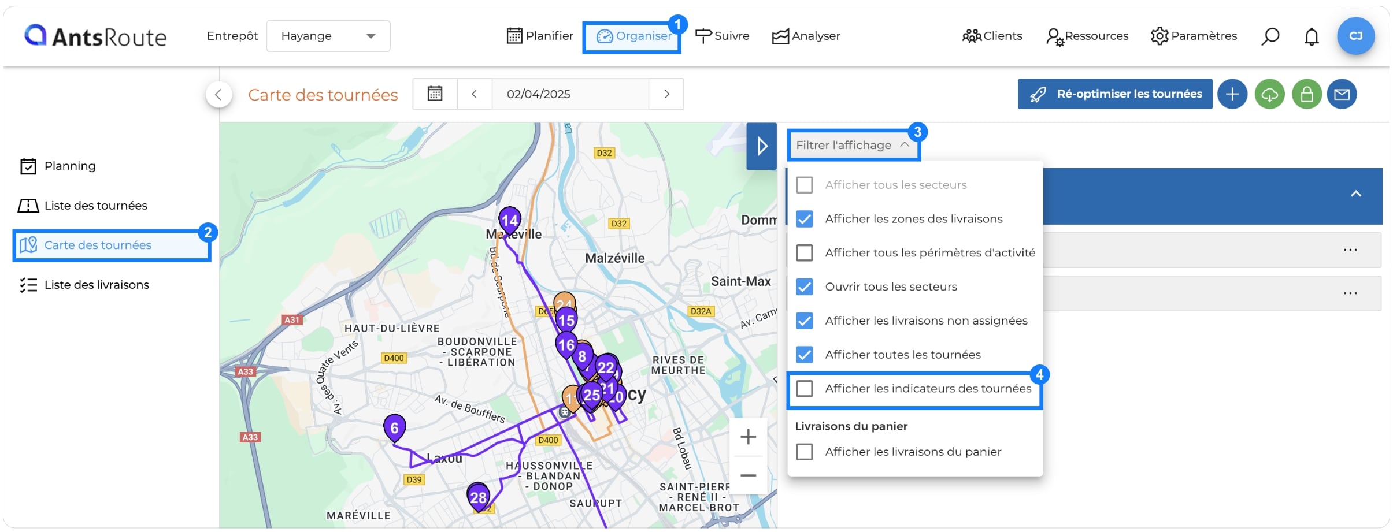Click the Entrepôt label
Image resolution: width=1393 pixels, height=532 pixels.
pyautogui.click(x=232, y=36)
